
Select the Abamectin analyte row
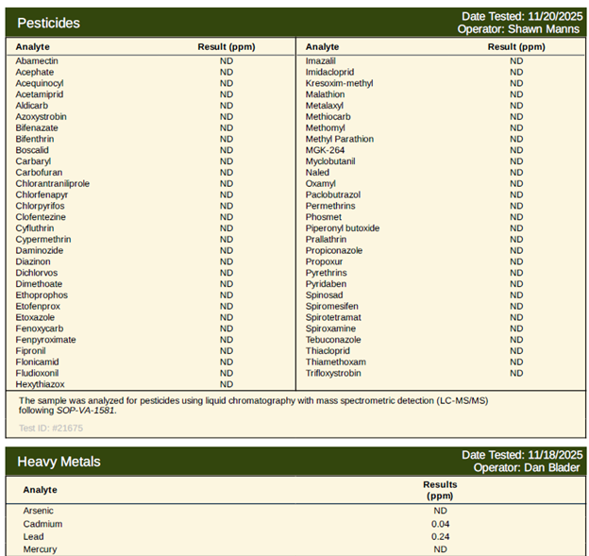(37, 61)
